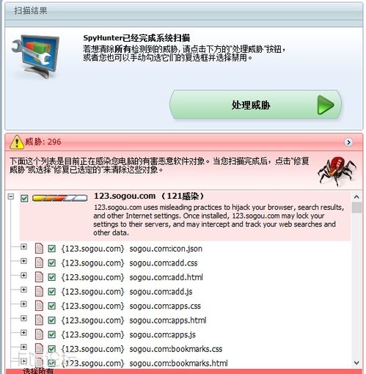Click the monitor with wrench icon

[36, 56]
